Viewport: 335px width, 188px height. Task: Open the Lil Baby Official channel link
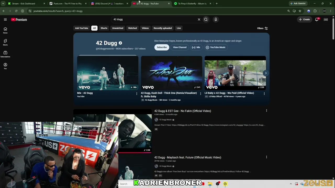pyautogui.click(x=215, y=97)
